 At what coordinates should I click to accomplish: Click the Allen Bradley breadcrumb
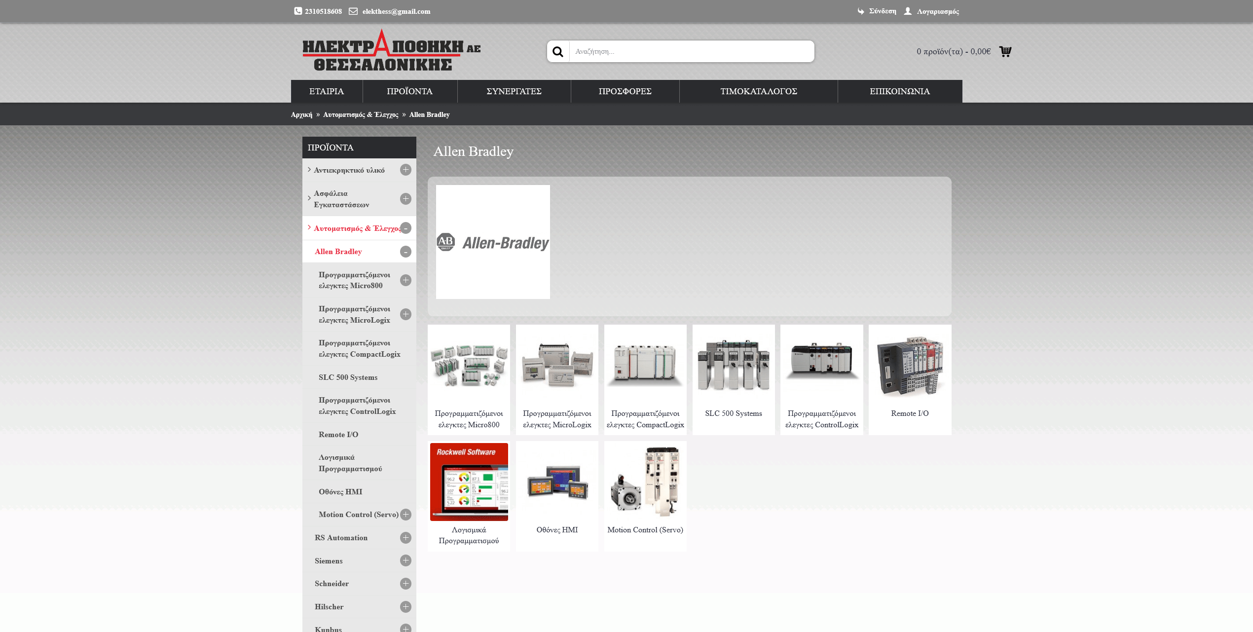[x=429, y=114]
